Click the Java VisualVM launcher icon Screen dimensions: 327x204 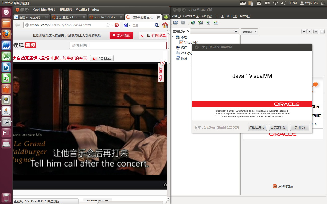tap(6, 111)
